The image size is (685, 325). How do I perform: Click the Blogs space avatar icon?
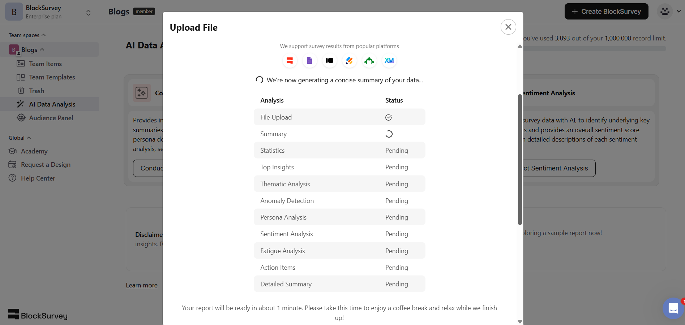(14, 49)
